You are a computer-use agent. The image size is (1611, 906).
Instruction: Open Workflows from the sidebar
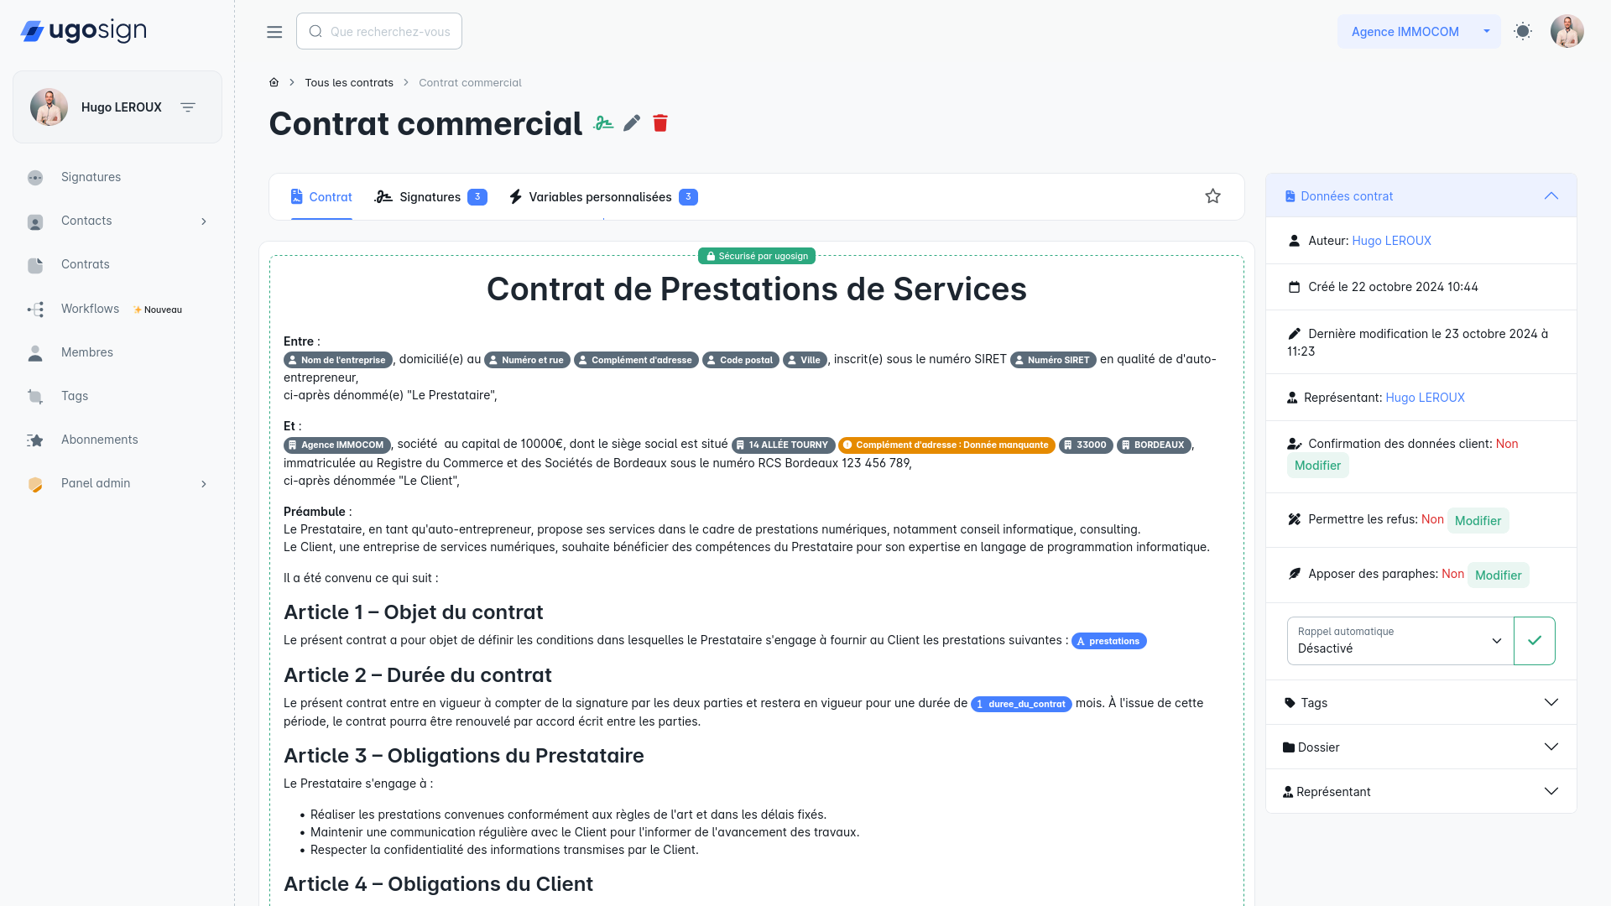click(89, 309)
